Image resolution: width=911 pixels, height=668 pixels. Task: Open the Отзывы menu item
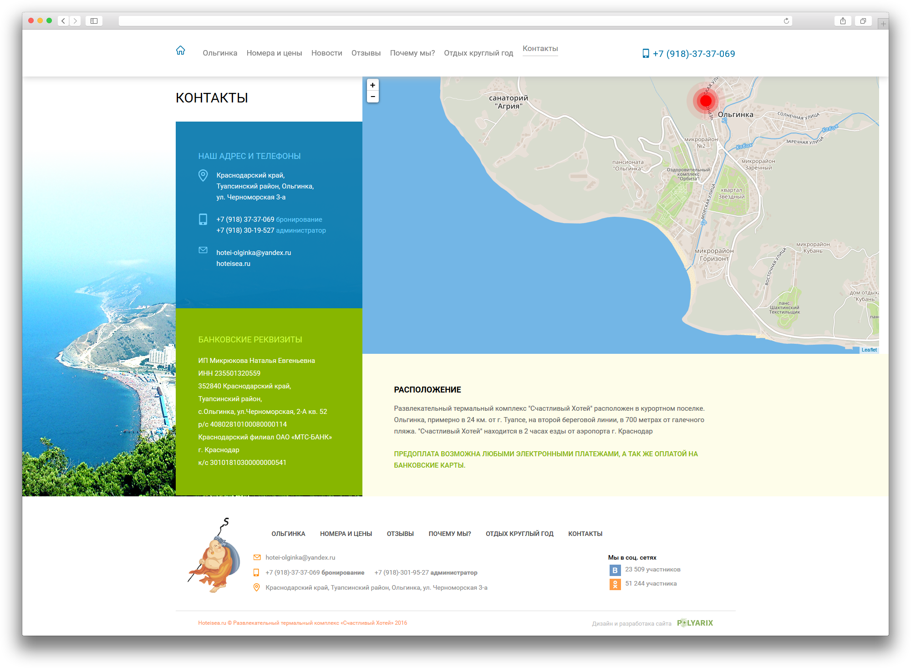point(366,53)
